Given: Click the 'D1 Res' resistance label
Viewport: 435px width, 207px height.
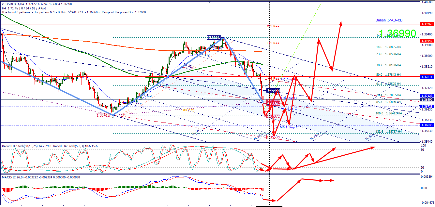Looking at the screenshot, I should [273, 43].
